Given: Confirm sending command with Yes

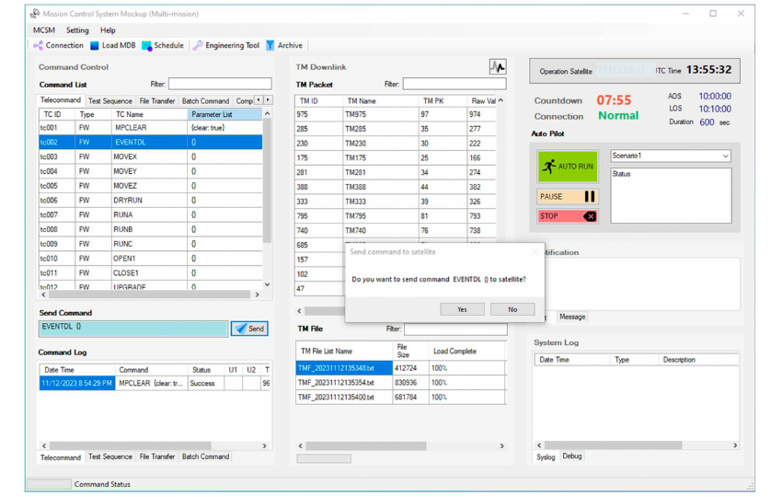Looking at the screenshot, I should click(462, 309).
